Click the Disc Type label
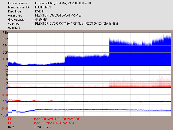 pyautogui.click(x=15, y=11)
